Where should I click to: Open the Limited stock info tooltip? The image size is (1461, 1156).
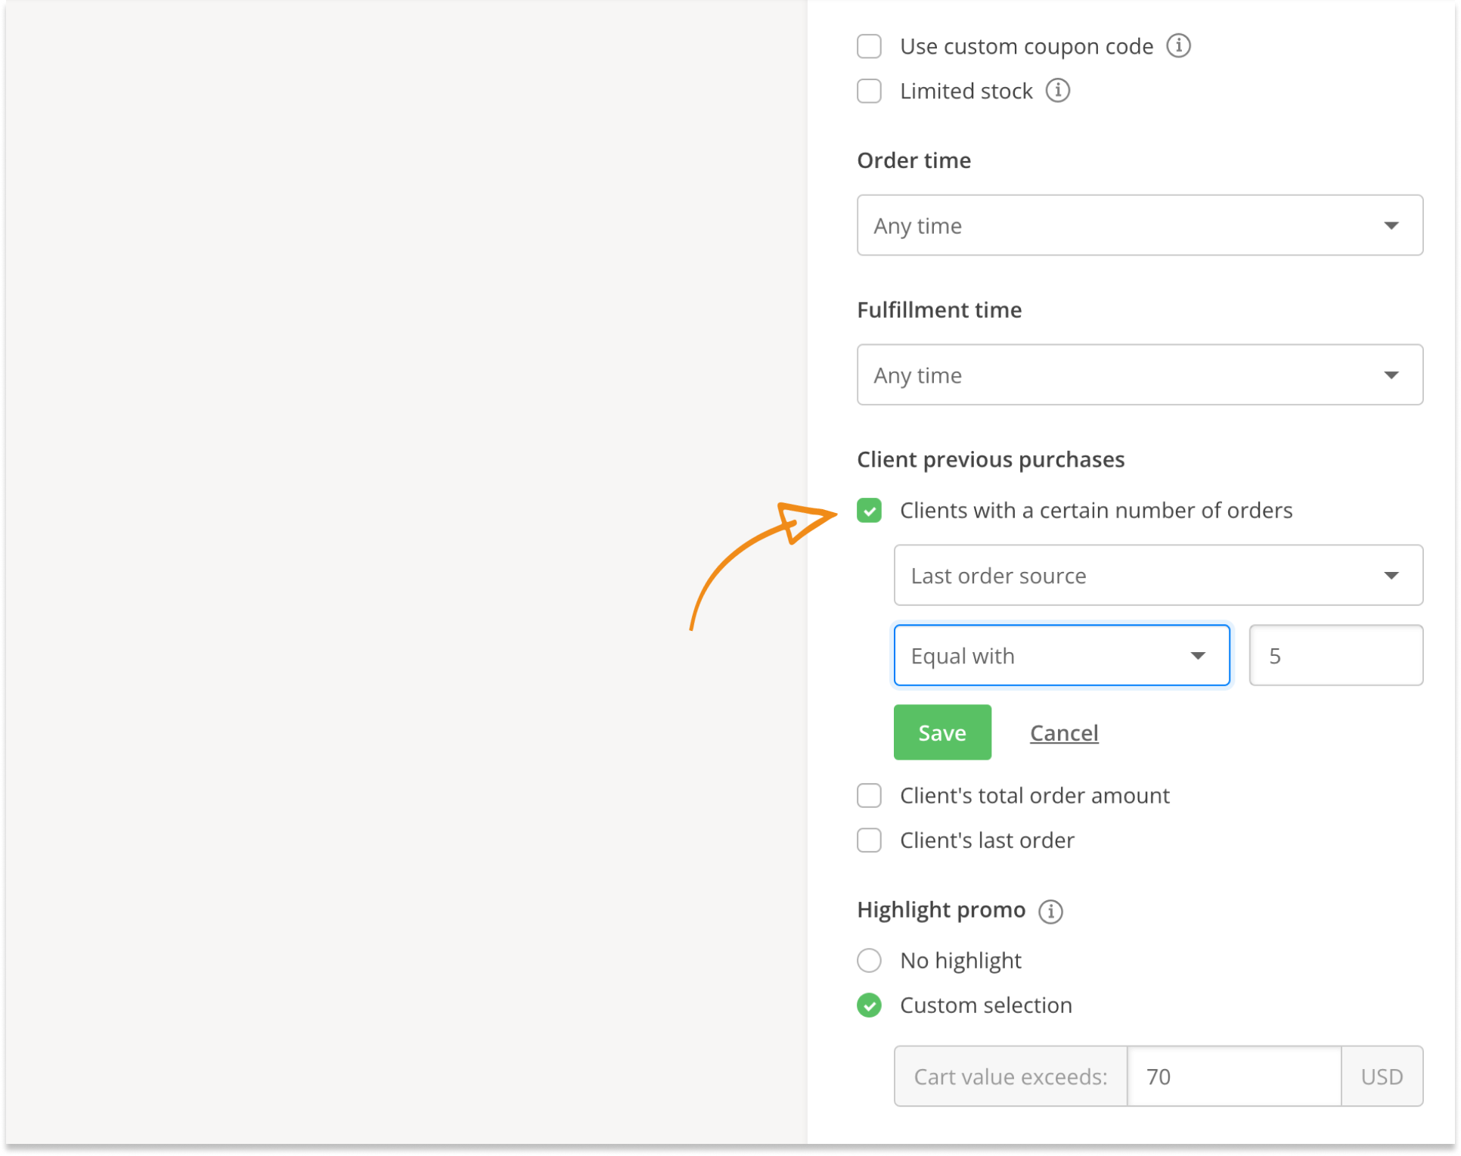[x=1057, y=91]
